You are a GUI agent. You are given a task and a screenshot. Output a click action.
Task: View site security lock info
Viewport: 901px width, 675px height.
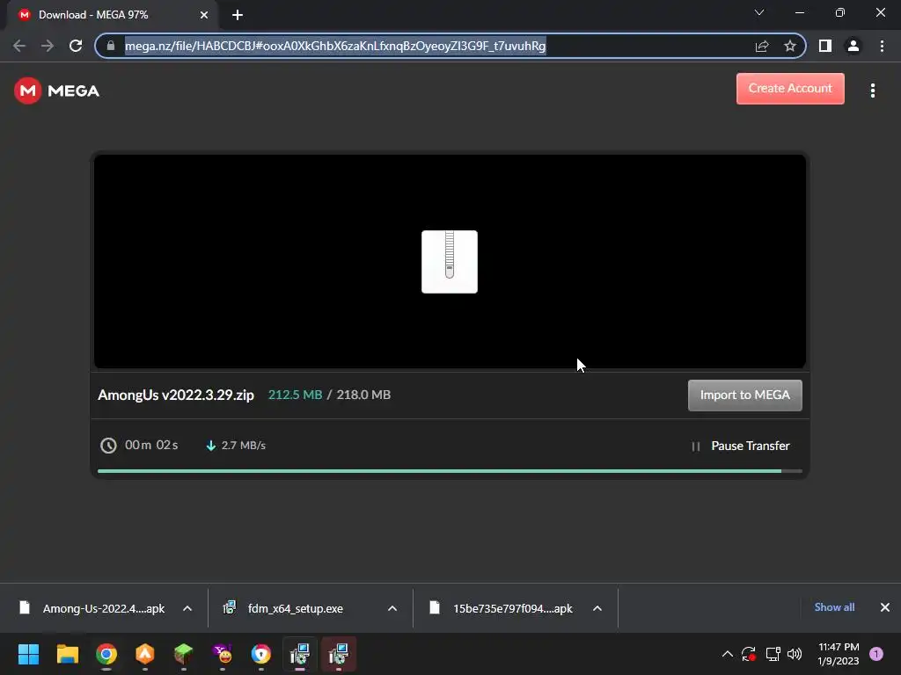click(111, 46)
